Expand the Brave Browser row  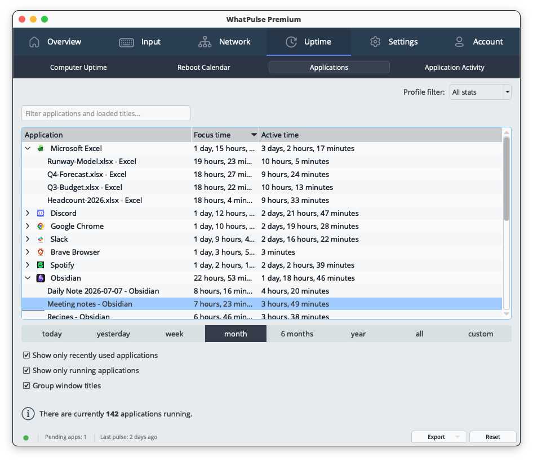(x=28, y=252)
